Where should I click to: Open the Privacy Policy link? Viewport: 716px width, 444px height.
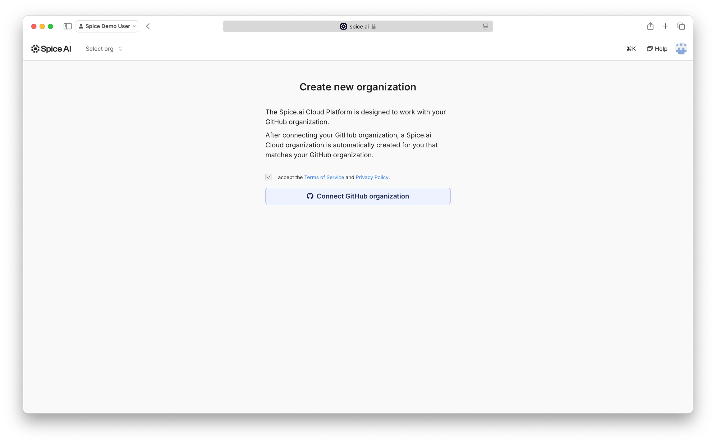click(x=372, y=177)
